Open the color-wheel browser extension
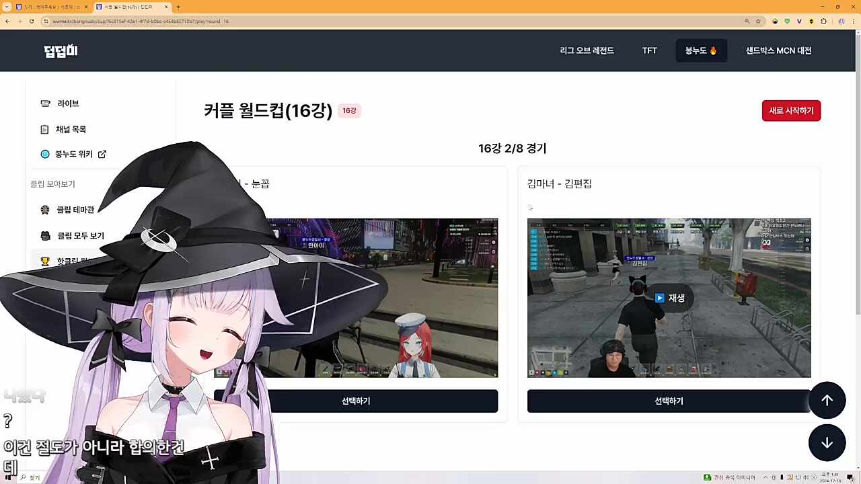Image resolution: width=861 pixels, height=484 pixels. click(775, 22)
